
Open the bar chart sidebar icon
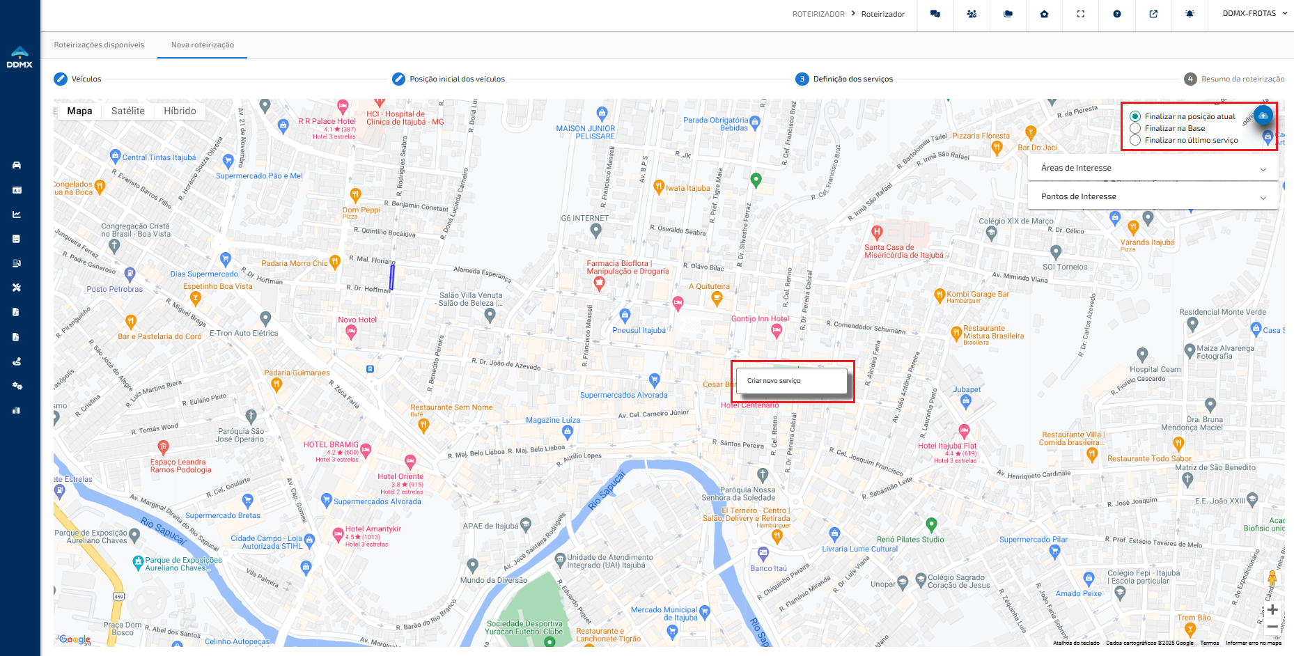(x=17, y=410)
